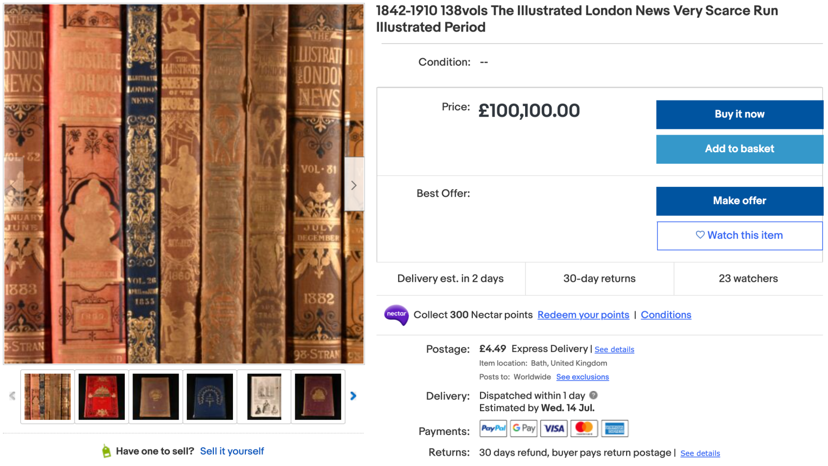Click the Make offer button
The width and height of the screenshot is (828, 466).
click(739, 201)
